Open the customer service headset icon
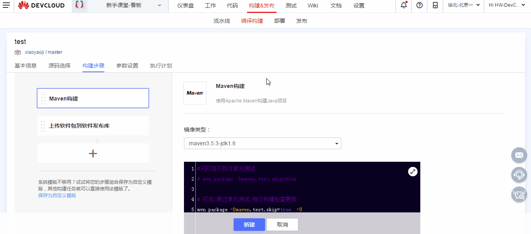This screenshot has width=531, height=234. point(519,175)
